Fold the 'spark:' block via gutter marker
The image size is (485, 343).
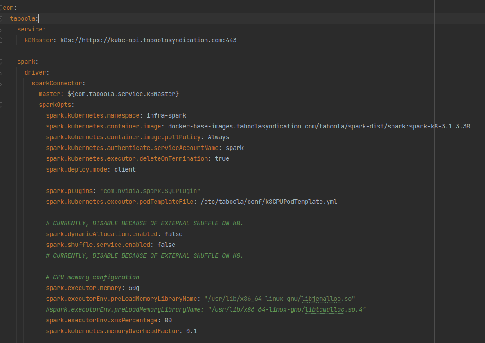[x=1, y=62]
